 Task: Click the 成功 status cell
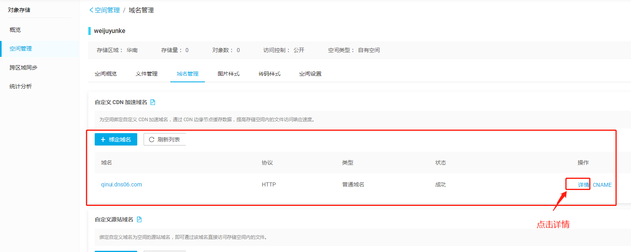(x=440, y=184)
